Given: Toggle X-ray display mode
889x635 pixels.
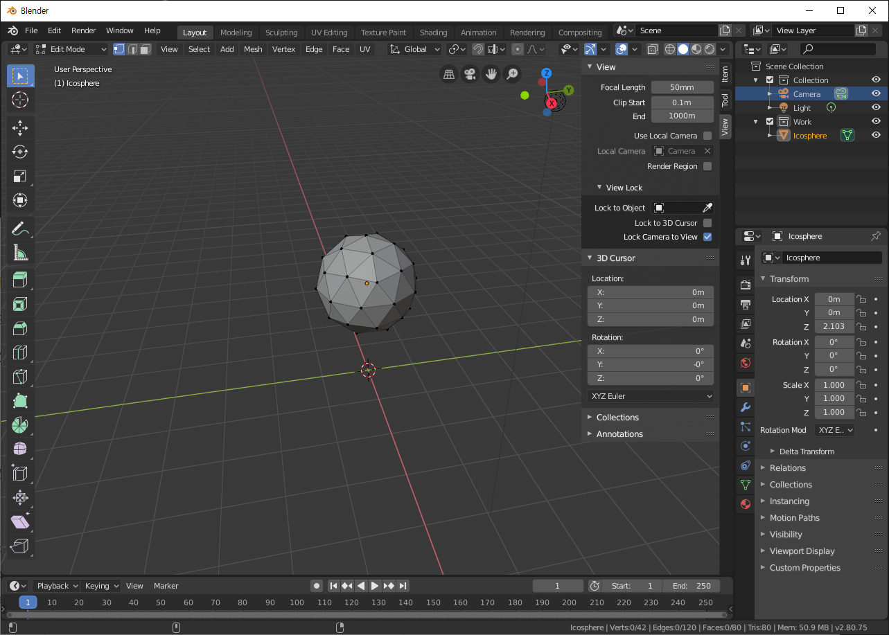Looking at the screenshot, I should tap(653, 49).
